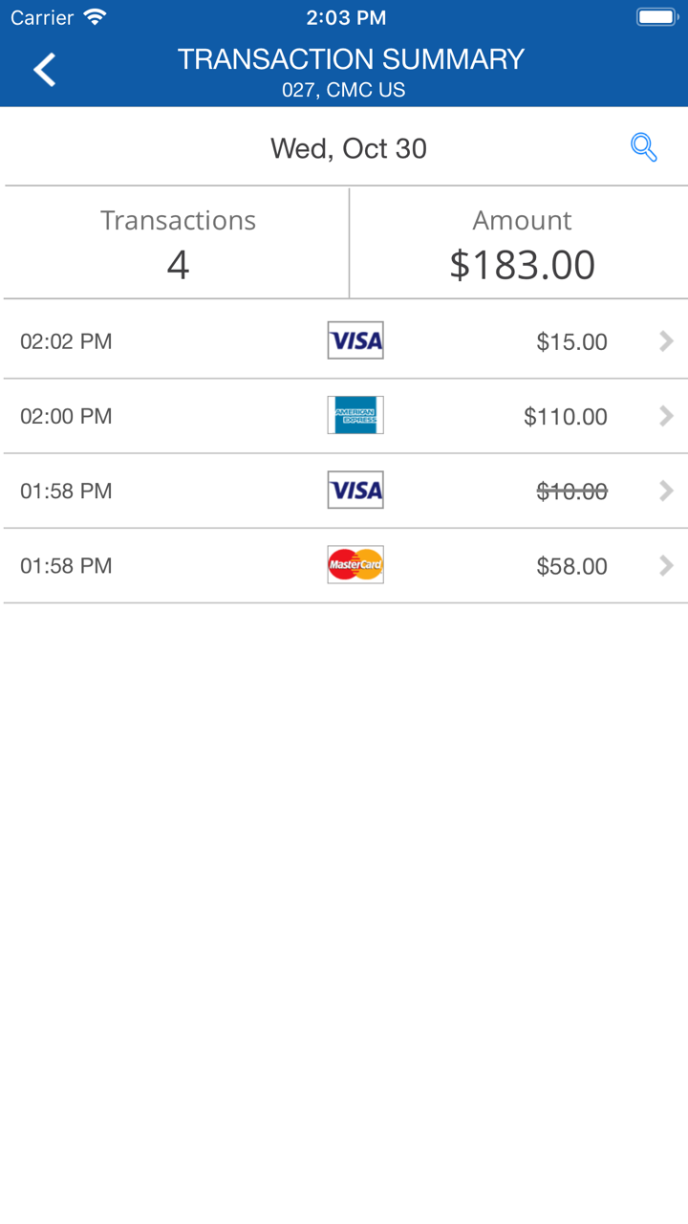Screen dimensions: 688x1224
Task: Tap the Visa logo on $15.00 transaction
Action: (x=355, y=340)
